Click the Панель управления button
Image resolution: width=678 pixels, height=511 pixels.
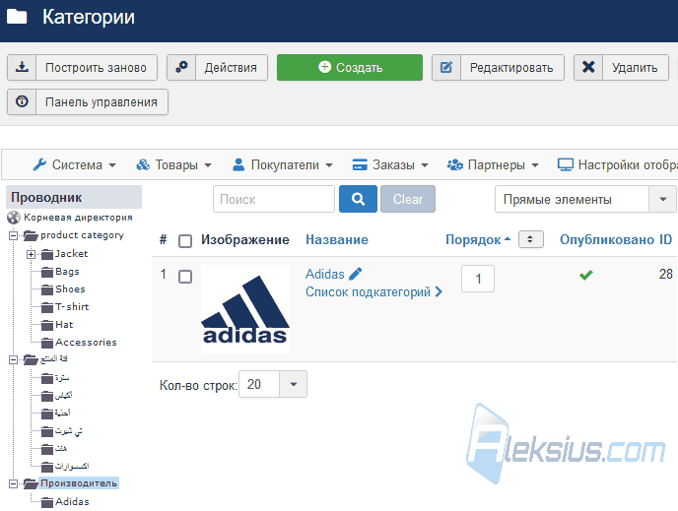(x=88, y=102)
